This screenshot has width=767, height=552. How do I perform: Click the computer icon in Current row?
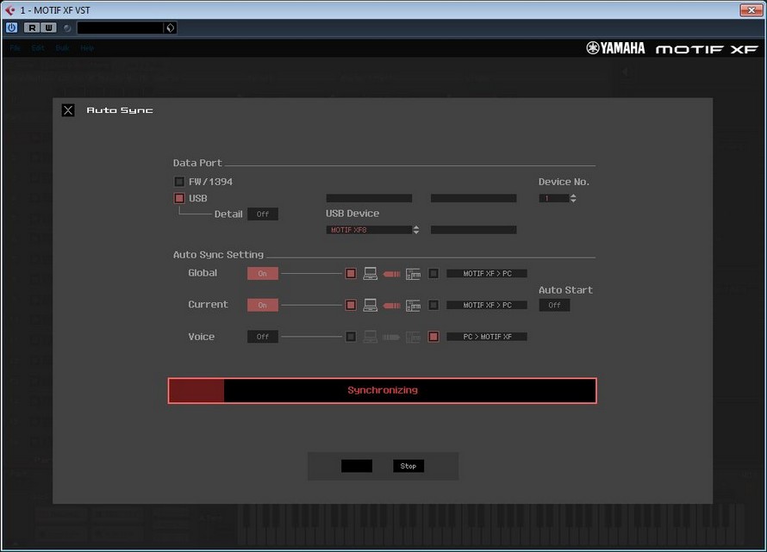(371, 305)
